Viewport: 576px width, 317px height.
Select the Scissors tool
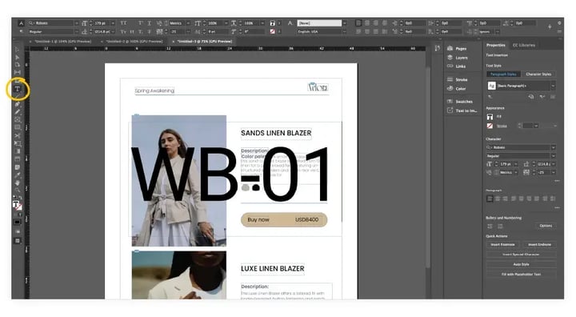(x=18, y=136)
